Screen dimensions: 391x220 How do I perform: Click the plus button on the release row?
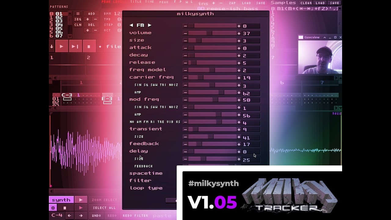coord(239,63)
